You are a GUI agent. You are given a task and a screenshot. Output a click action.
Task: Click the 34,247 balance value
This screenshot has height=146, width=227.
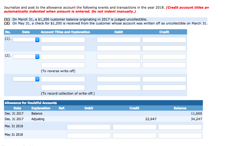(x=196, y=119)
